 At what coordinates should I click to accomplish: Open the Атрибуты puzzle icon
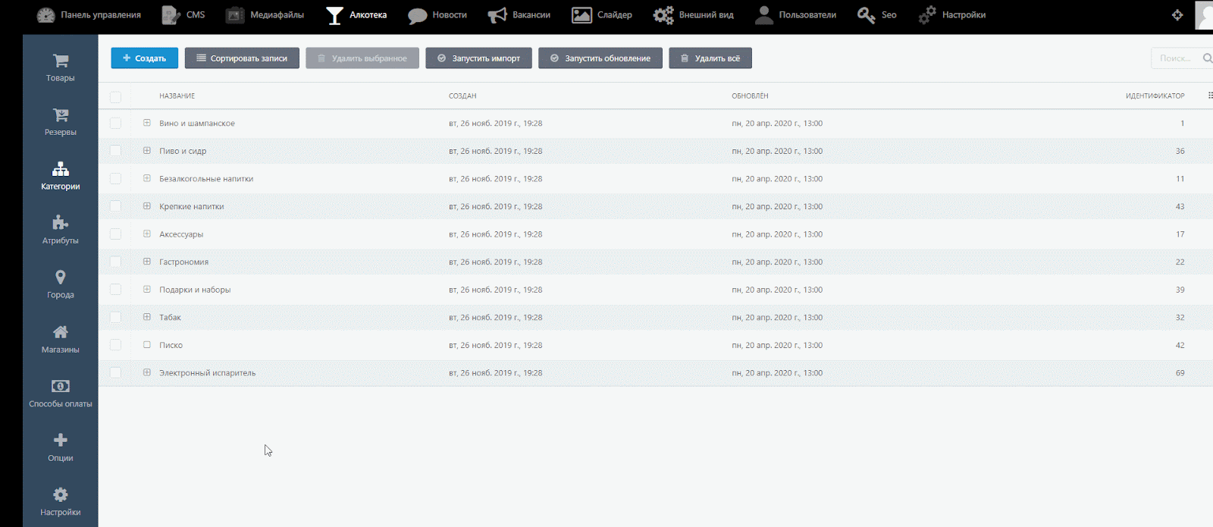coord(61,223)
